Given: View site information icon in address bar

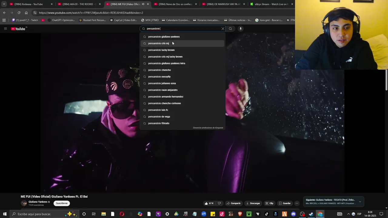Looking at the screenshot, I should tap(35, 13).
